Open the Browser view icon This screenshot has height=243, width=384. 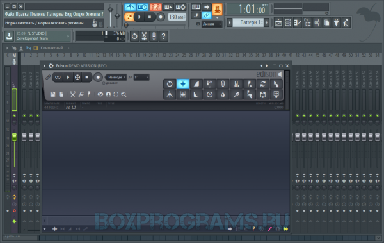pos(307,23)
